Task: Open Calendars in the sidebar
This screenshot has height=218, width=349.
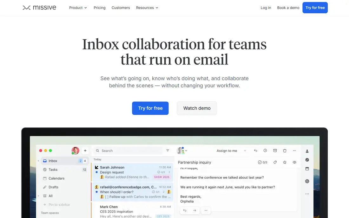Action: tap(65, 178)
